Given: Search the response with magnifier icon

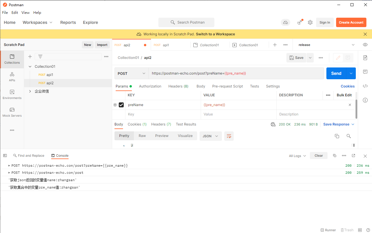Looking at the screenshot, I should [349, 136].
